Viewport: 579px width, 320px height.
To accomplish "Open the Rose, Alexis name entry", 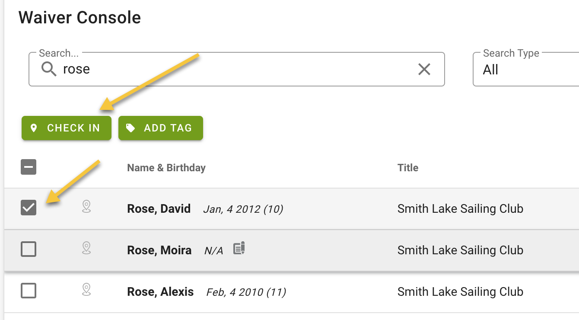I will (x=160, y=292).
